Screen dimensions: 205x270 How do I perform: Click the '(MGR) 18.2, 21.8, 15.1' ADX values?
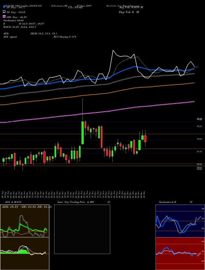pyautogui.click(x=43, y=34)
